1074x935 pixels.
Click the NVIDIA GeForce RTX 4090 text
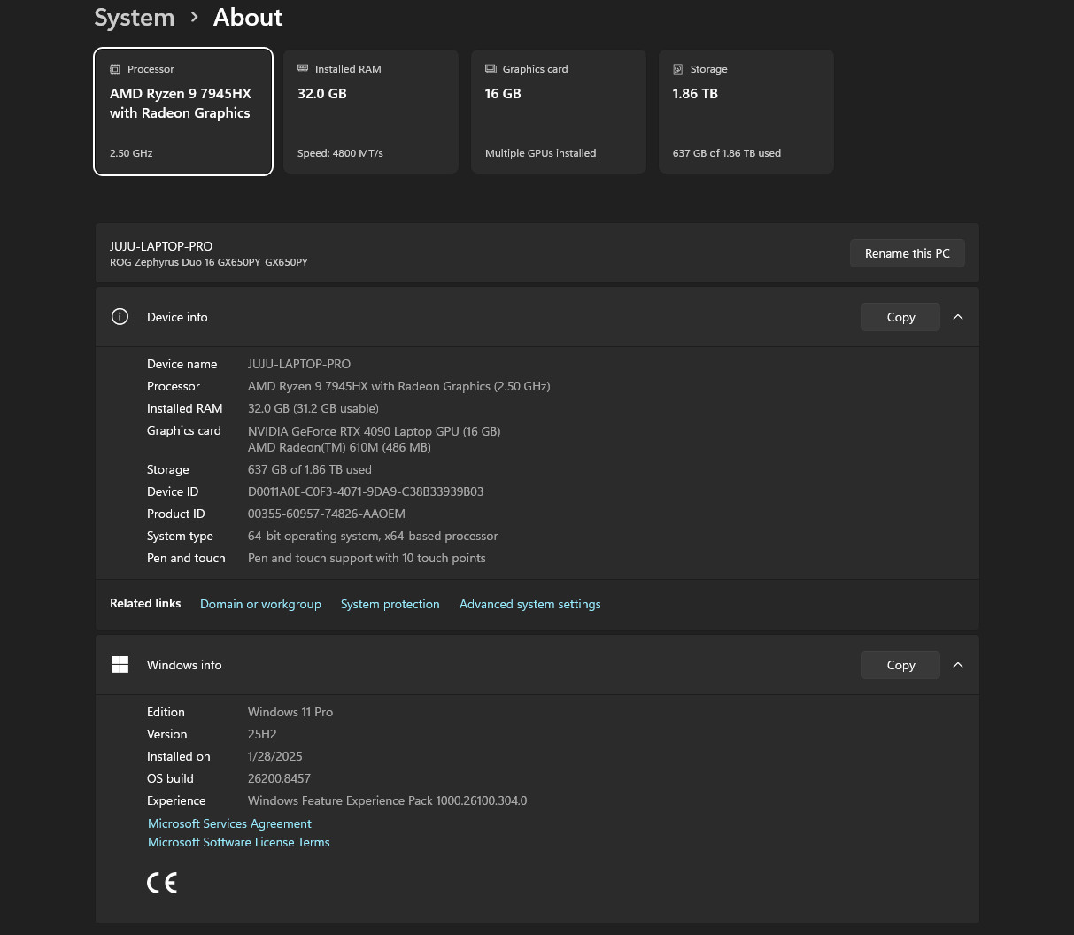point(375,431)
